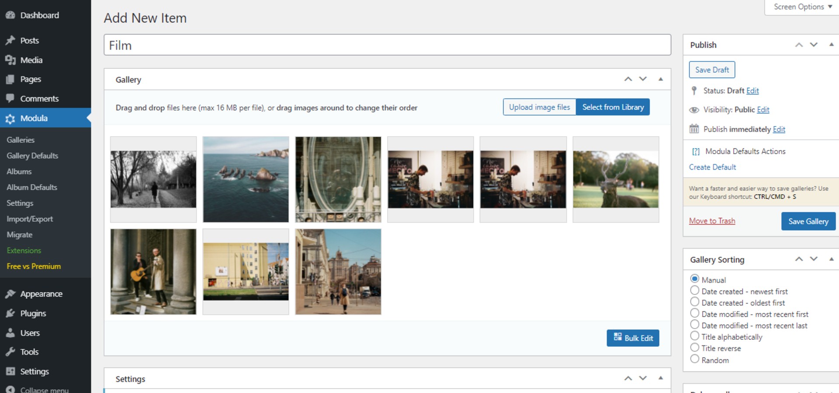The width and height of the screenshot is (839, 393).
Task: Edit the Public visibility link
Action: [x=763, y=110]
